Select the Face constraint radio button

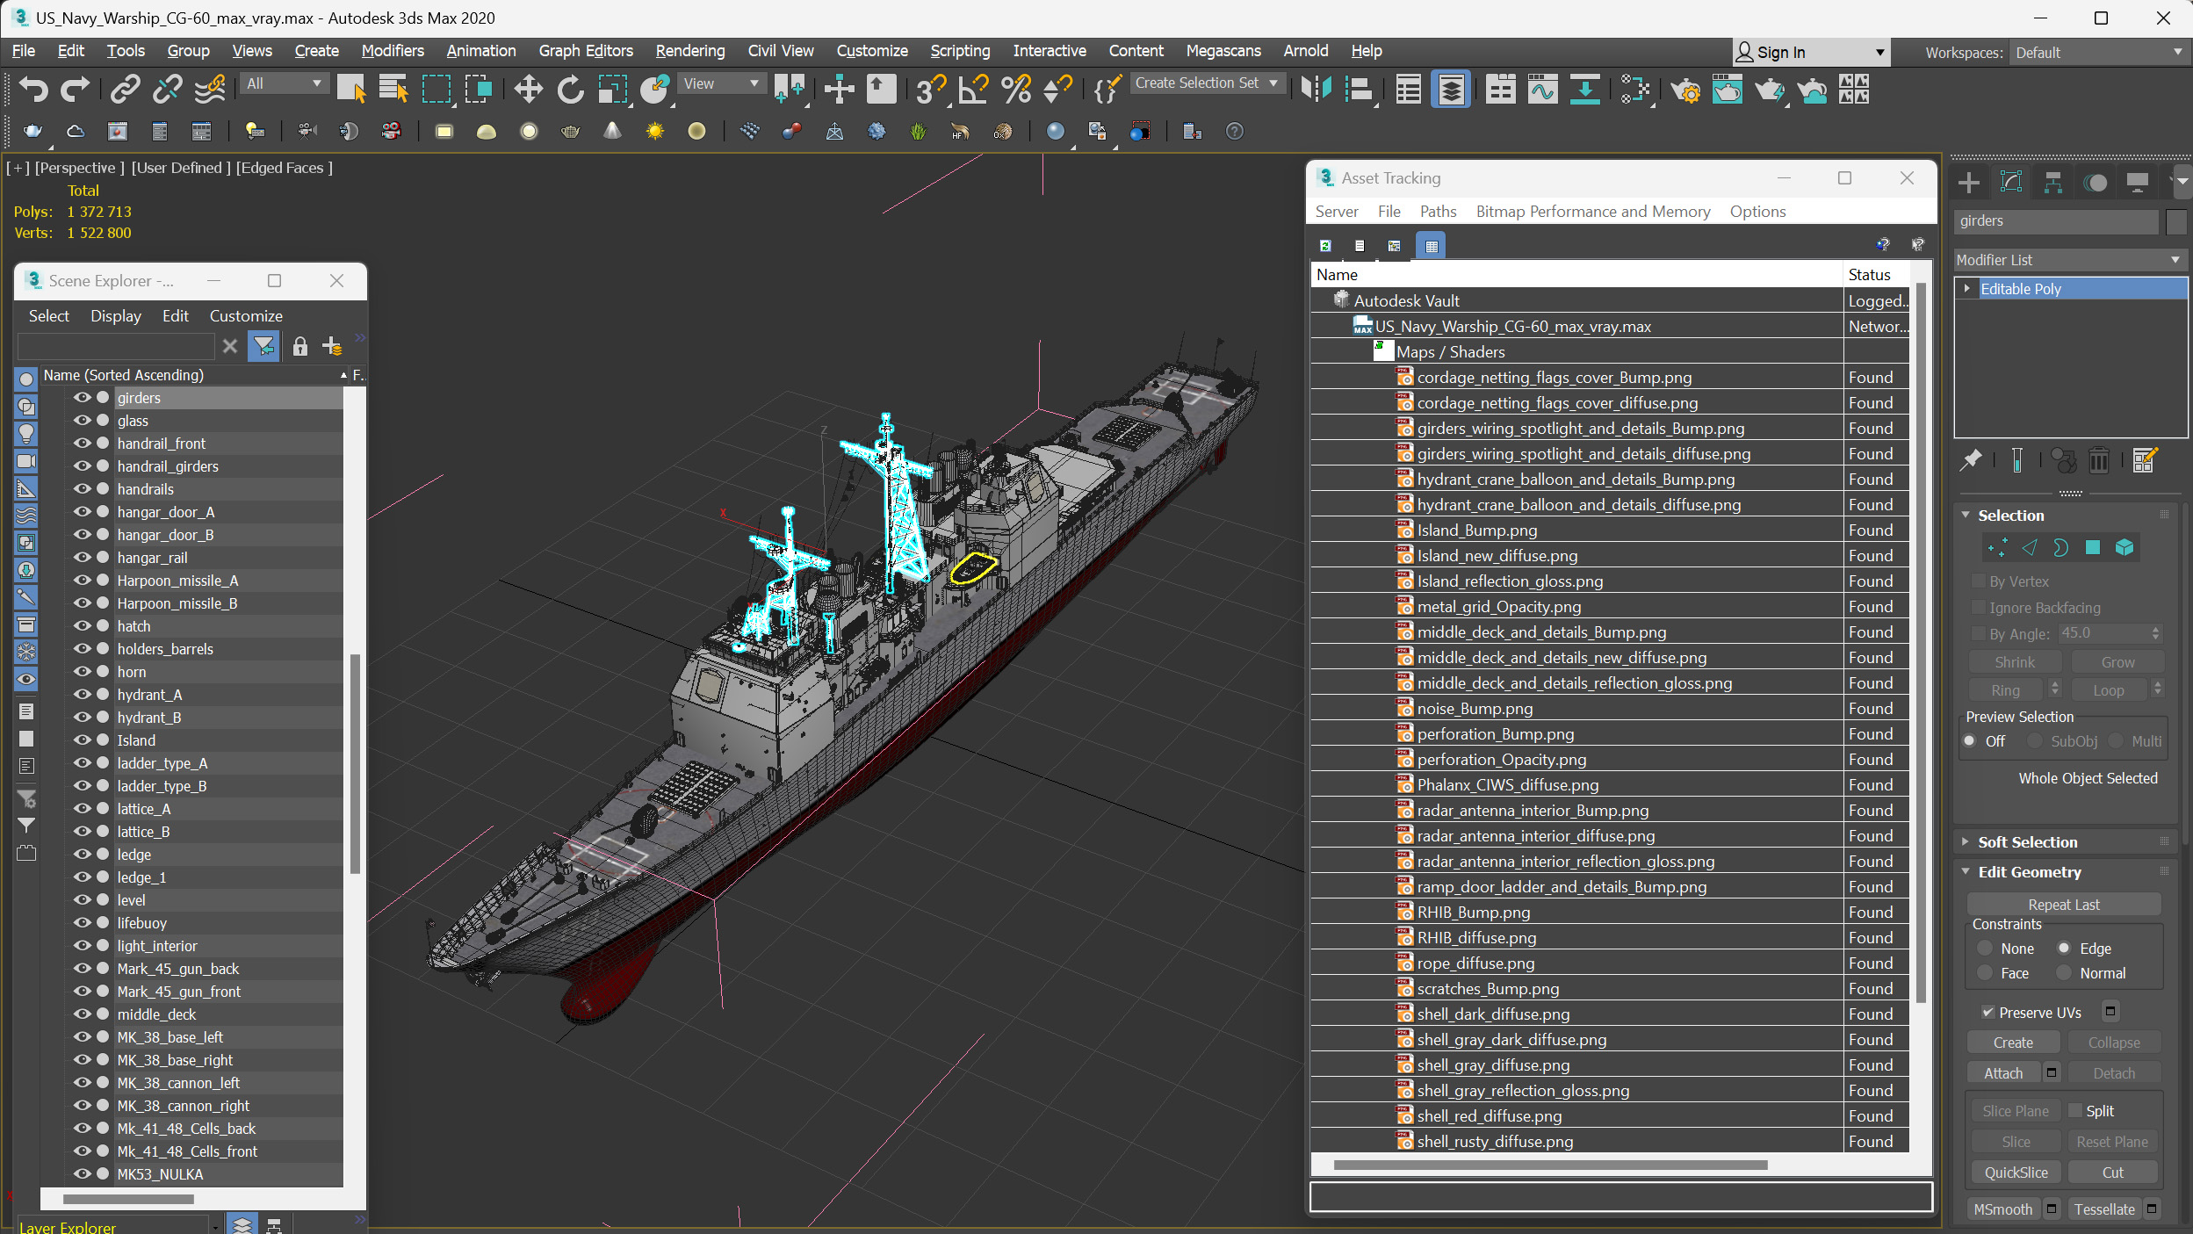coord(1985,973)
